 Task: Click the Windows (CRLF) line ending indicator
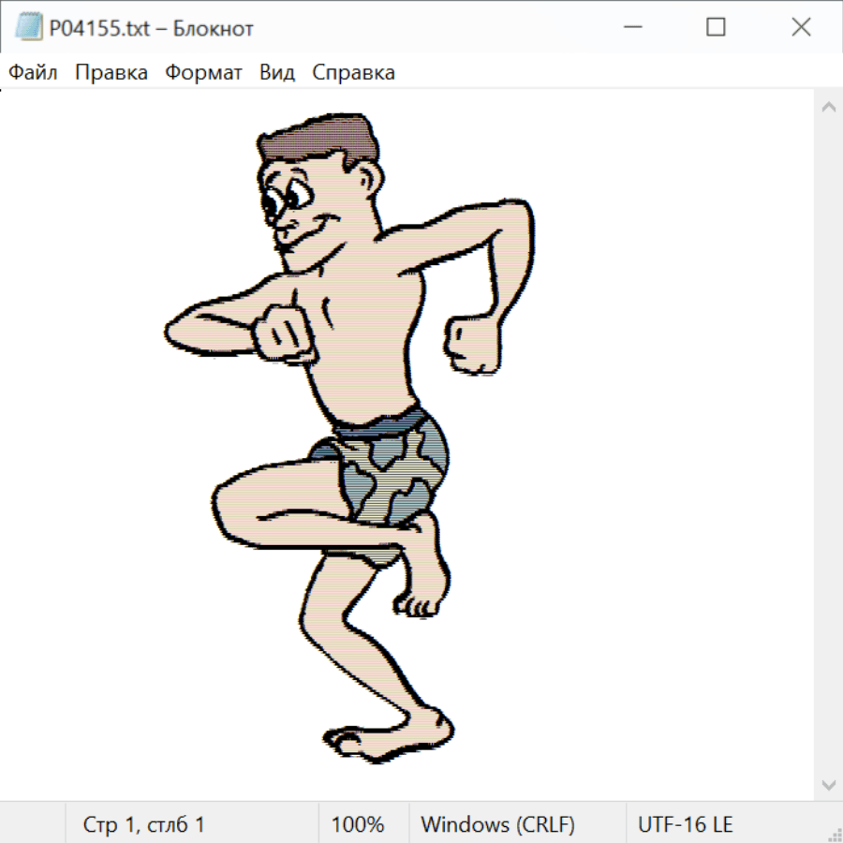(497, 825)
